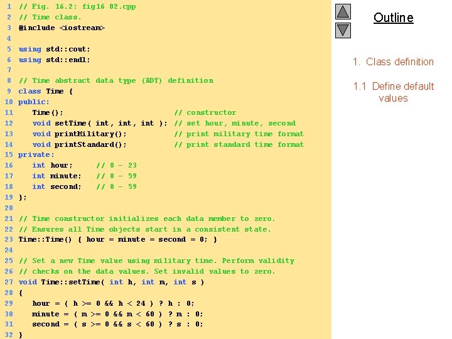The width and height of the screenshot is (452, 339).
Task: Click 'int minute;' member declaration
Action: click(x=56, y=176)
